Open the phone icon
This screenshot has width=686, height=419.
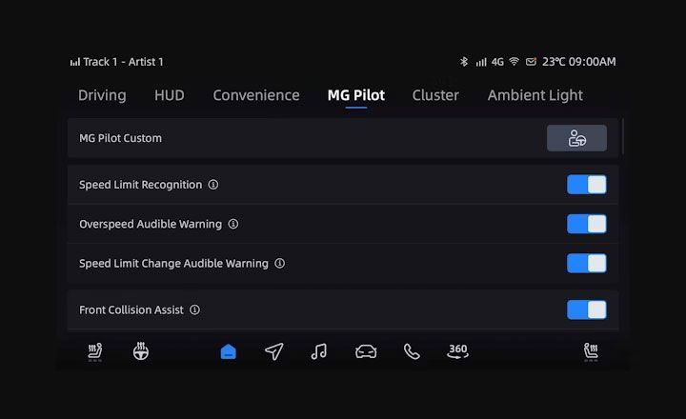point(412,352)
